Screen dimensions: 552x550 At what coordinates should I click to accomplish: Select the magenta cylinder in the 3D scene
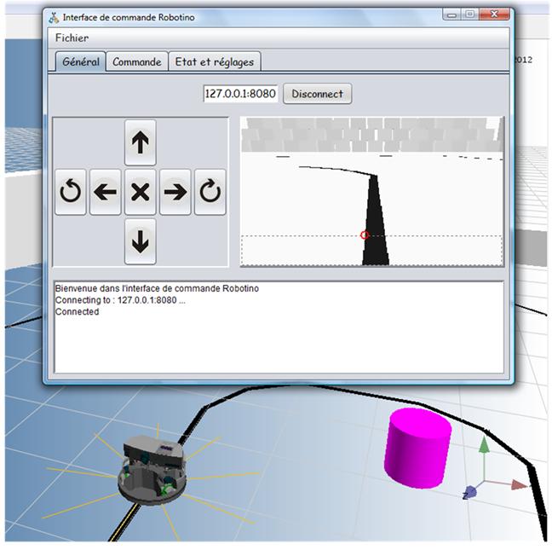419,449
